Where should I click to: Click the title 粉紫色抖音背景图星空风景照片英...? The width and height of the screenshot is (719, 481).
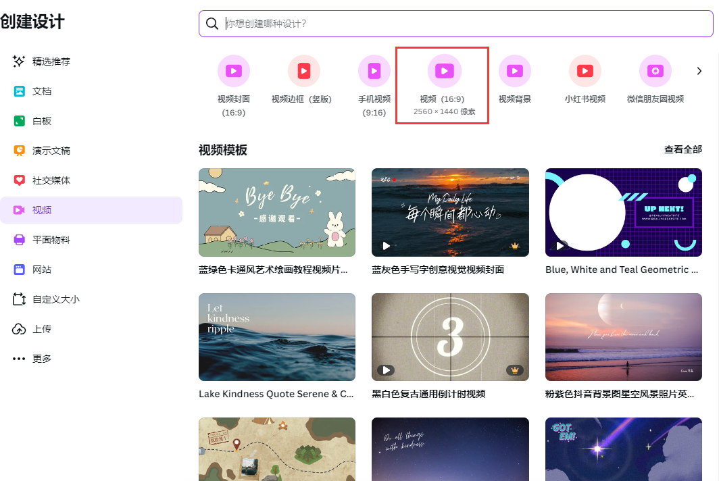click(620, 394)
